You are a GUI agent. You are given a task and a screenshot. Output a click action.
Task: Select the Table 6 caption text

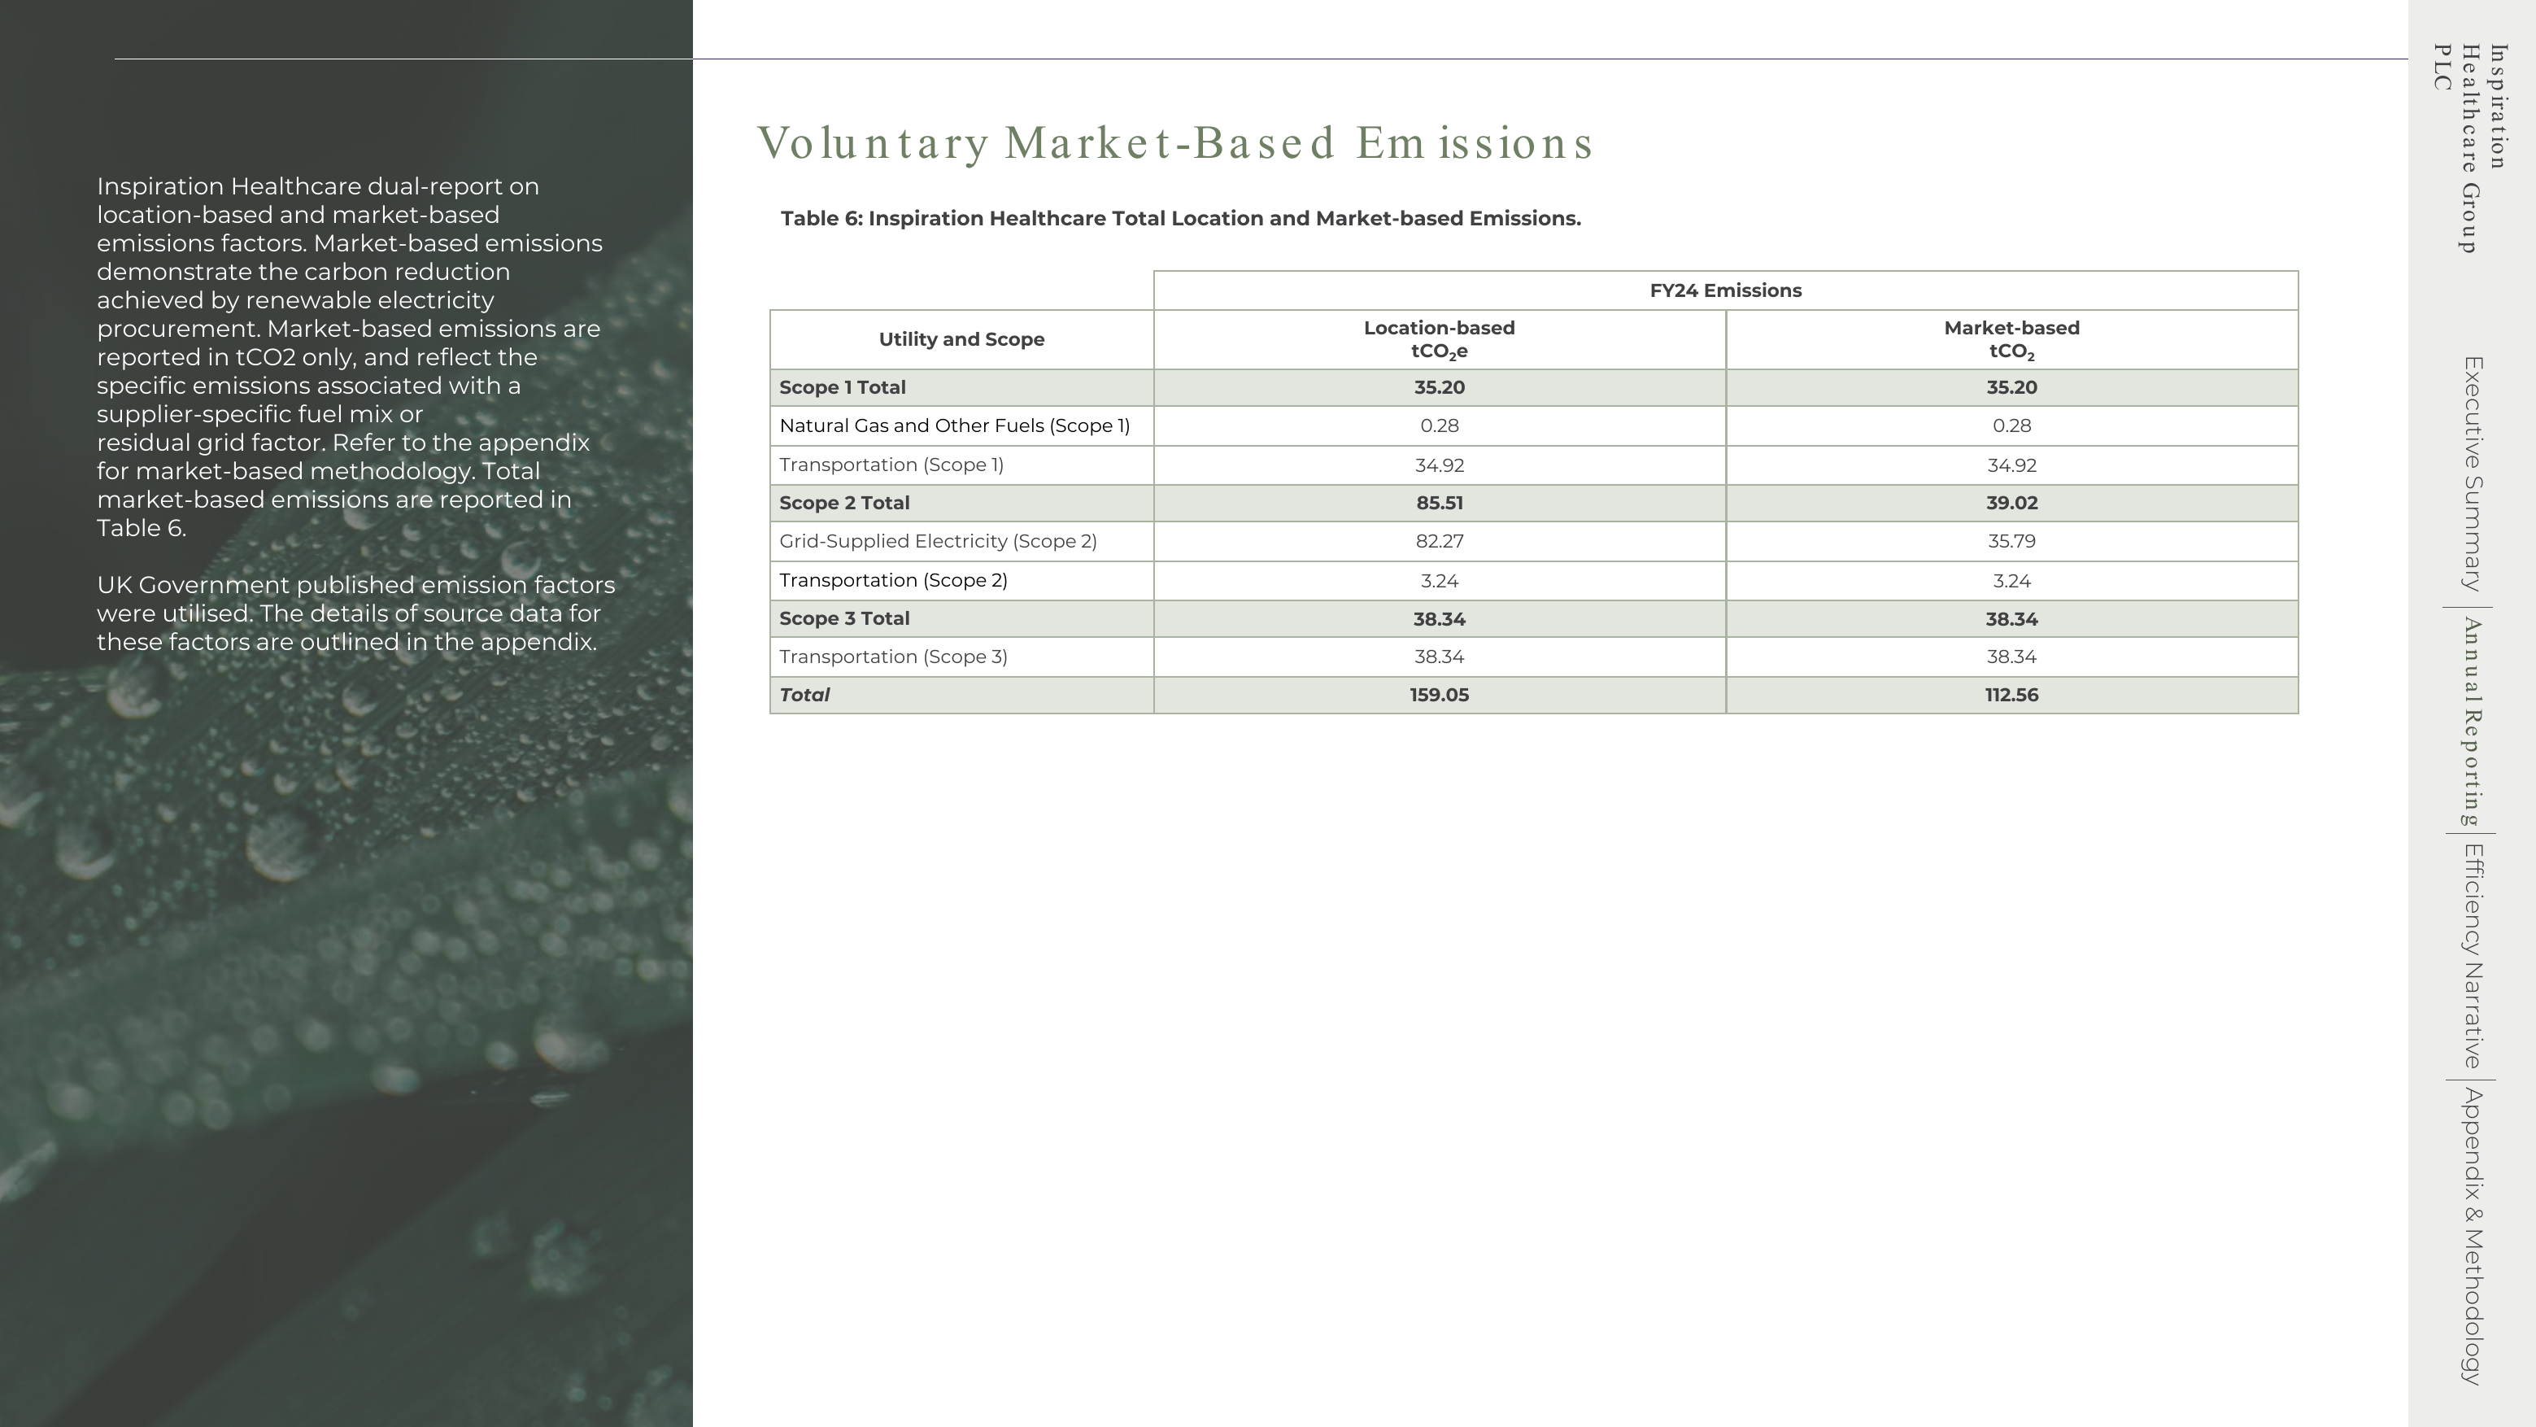(x=1180, y=219)
